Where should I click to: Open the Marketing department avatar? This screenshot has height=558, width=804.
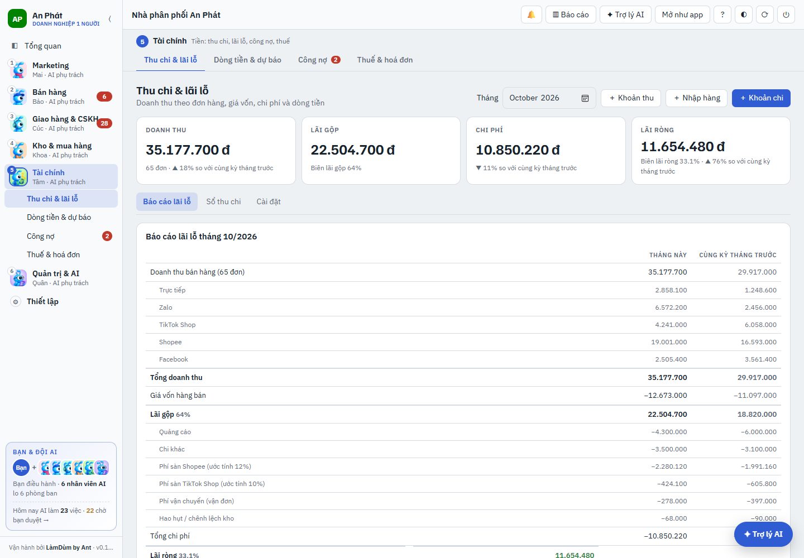(18, 69)
